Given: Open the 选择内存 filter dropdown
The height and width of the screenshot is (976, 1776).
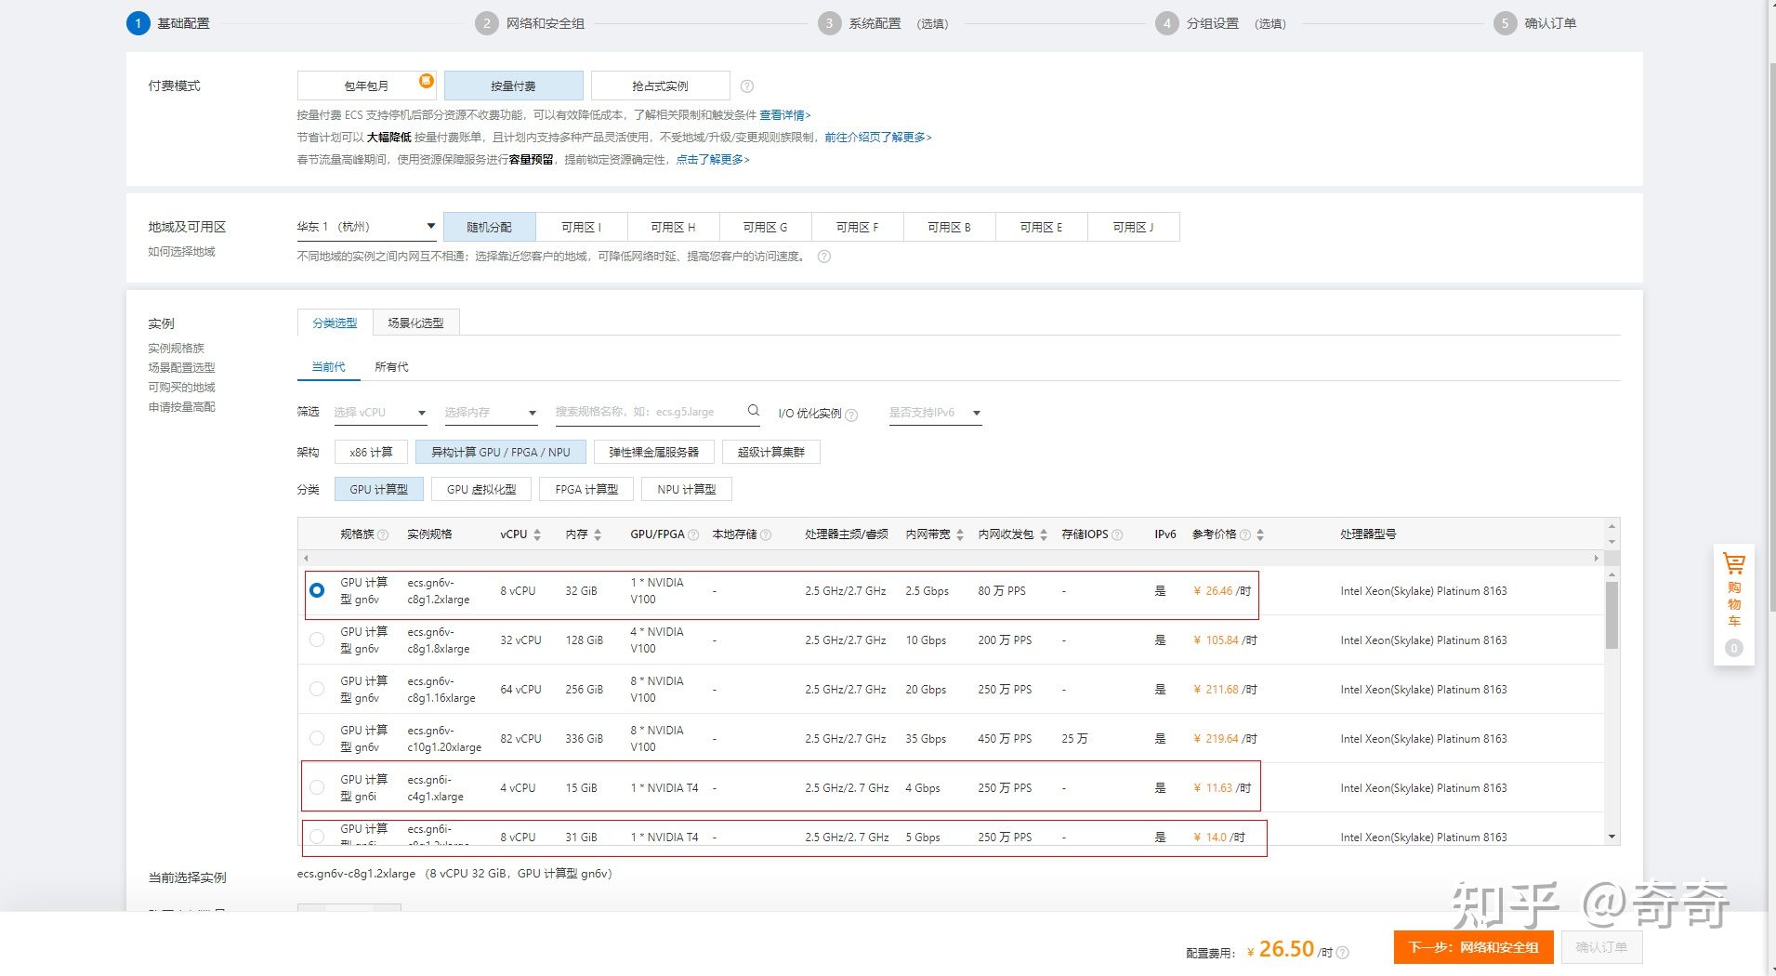Looking at the screenshot, I should click(x=491, y=413).
